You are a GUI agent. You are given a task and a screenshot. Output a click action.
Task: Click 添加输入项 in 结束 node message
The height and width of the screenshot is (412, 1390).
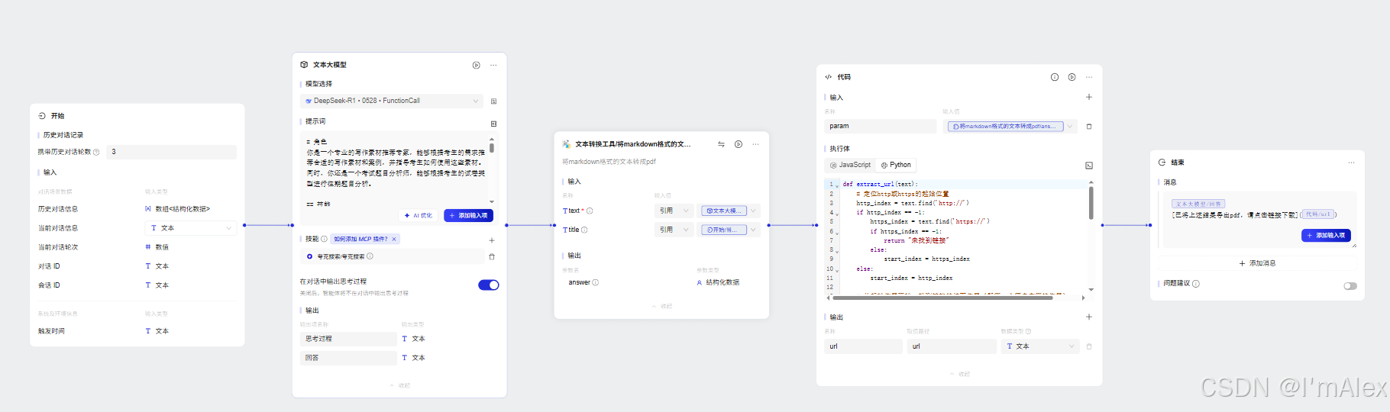tap(1326, 236)
